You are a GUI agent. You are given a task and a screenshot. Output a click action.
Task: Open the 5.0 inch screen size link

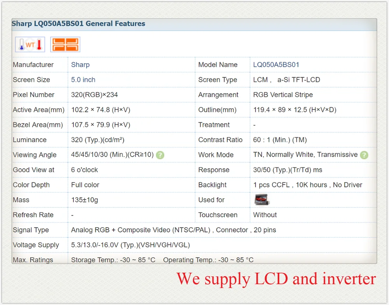[83, 80]
